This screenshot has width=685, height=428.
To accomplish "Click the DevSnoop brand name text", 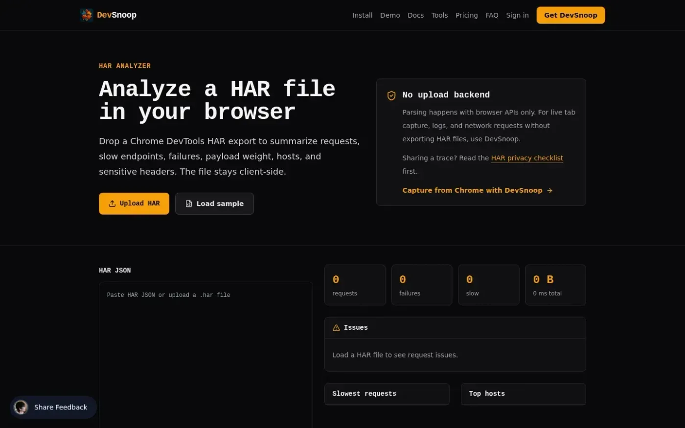I will pos(117,15).
